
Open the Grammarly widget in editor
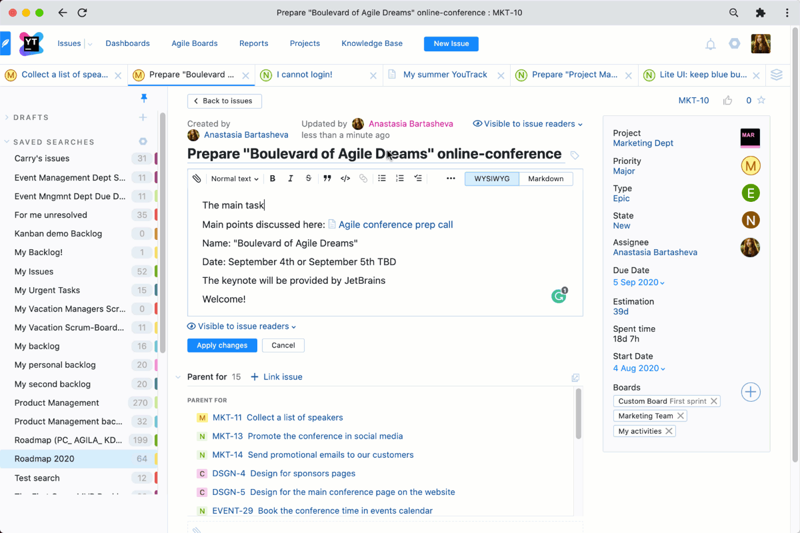point(559,296)
